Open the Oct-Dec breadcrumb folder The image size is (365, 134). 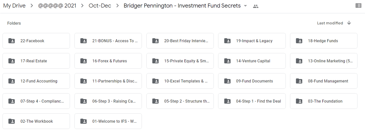(100, 6)
